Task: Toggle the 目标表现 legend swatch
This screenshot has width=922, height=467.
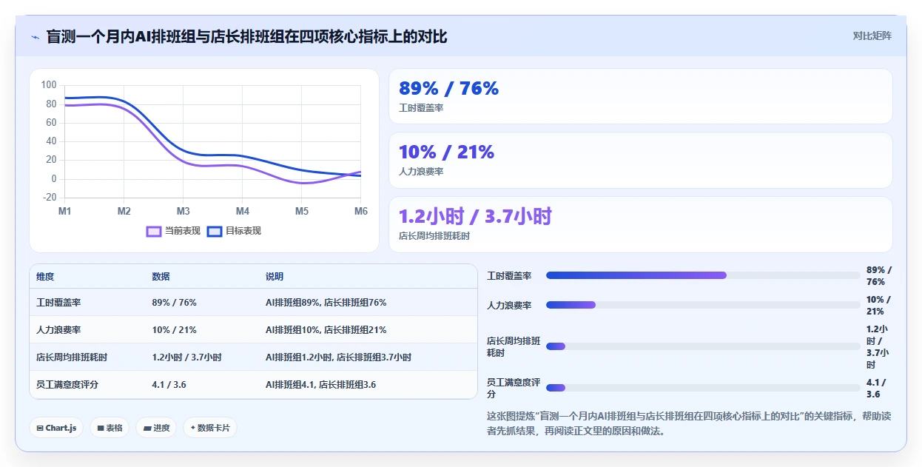Action: [x=215, y=231]
